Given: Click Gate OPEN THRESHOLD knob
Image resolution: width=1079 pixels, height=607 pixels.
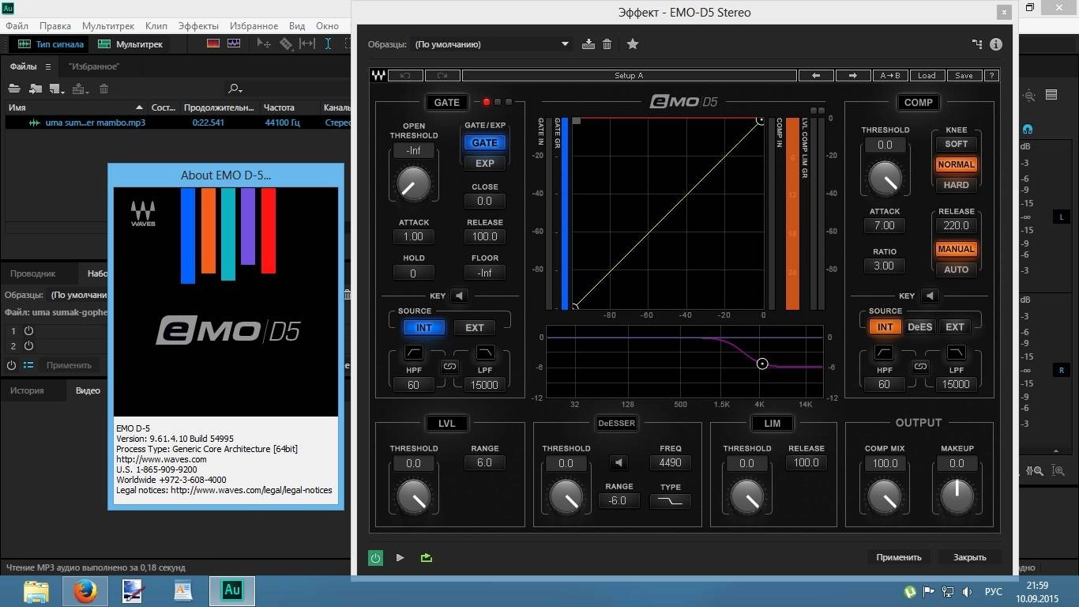Looking at the screenshot, I should point(413,182).
